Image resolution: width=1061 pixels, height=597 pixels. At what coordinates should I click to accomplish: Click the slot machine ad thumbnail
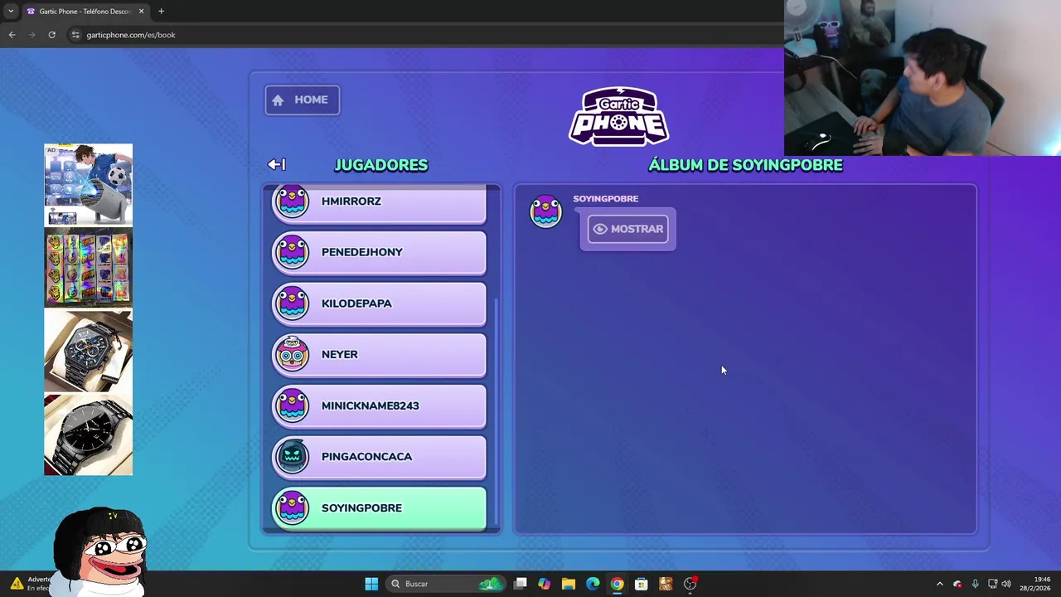(x=88, y=268)
